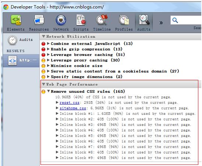Show more panels with double-chevron button
Viewport: 202px width, 166px height.
(161, 23)
